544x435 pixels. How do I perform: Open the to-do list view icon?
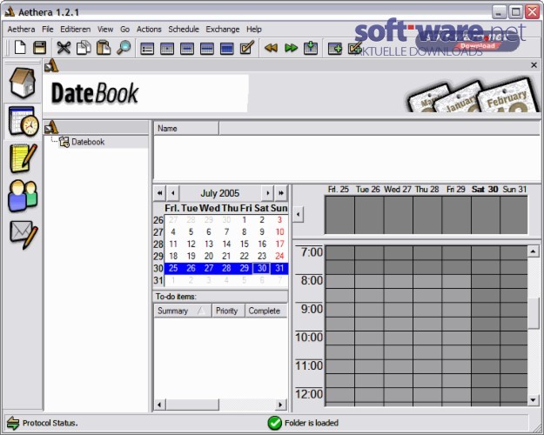[x=247, y=48]
